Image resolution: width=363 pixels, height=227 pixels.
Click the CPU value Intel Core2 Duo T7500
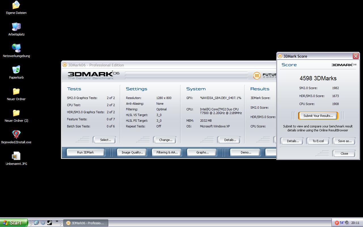coord(221,111)
